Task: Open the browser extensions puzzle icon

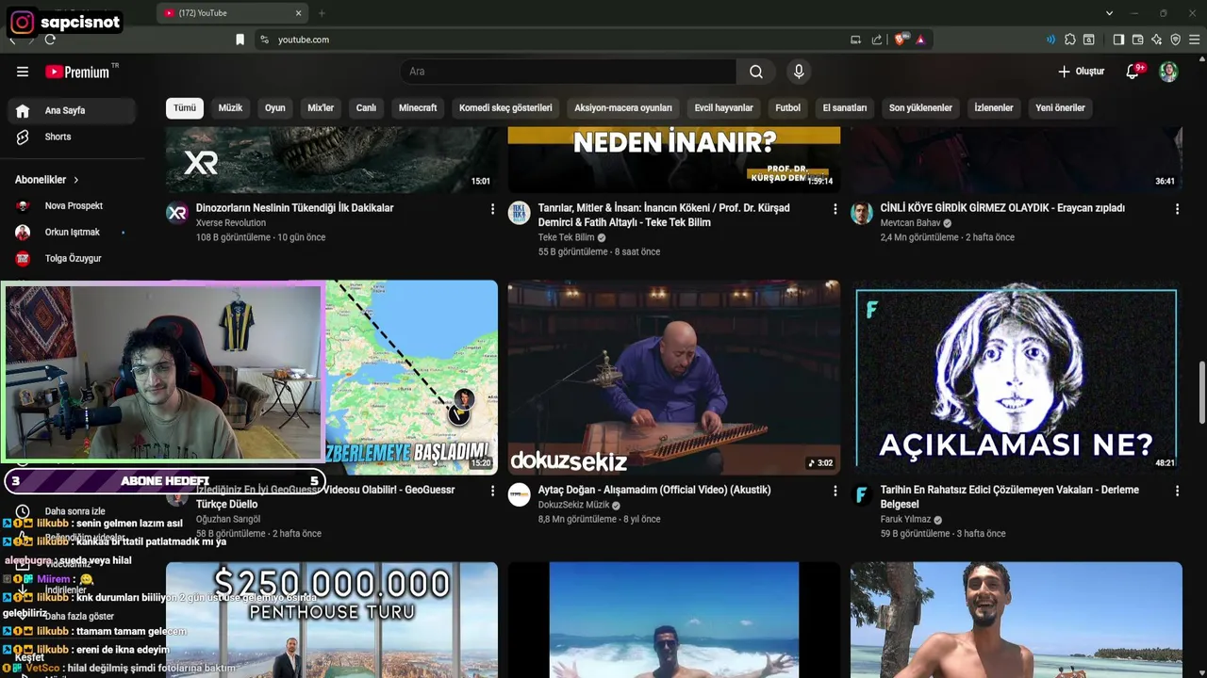Action: [x=1070, y=40]
